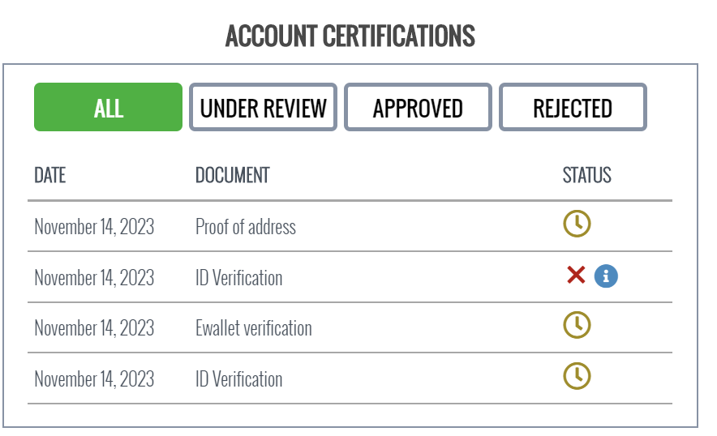Show only APPROVED certifications
The image size is (717, 436).
point(418,107)
